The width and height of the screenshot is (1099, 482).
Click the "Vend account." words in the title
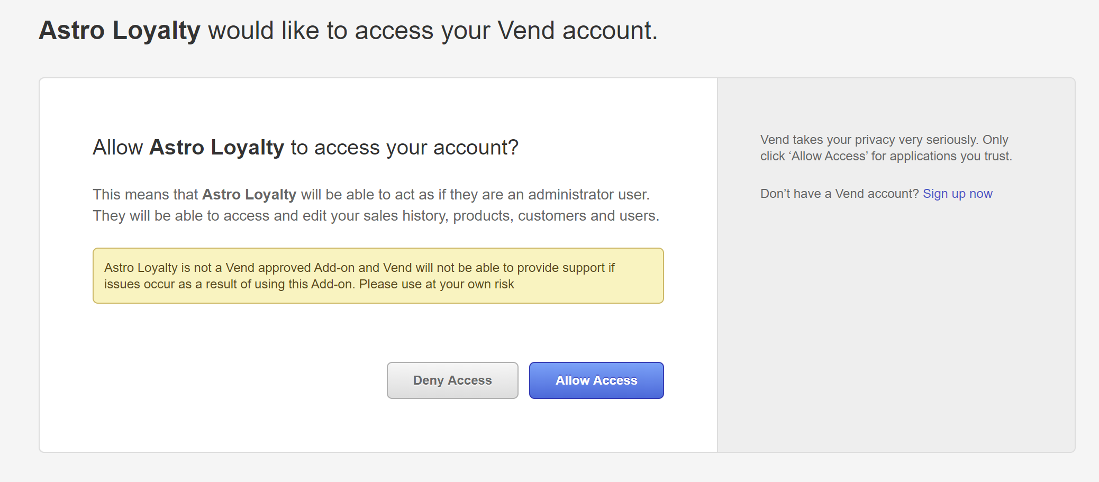(577, 31)
